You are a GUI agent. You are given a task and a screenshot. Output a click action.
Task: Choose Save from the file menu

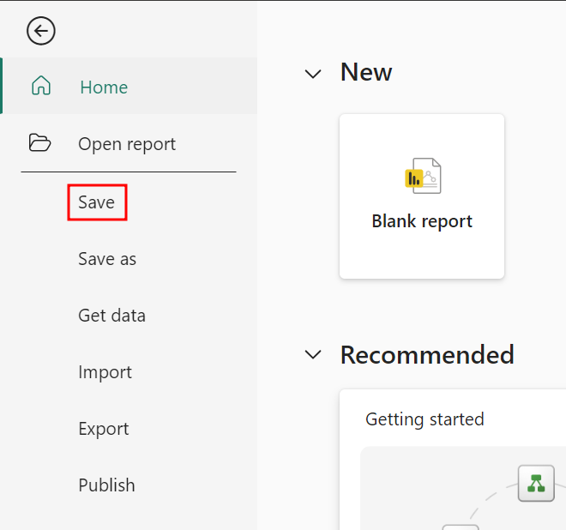pyautogui.click(x=97, y=202)
